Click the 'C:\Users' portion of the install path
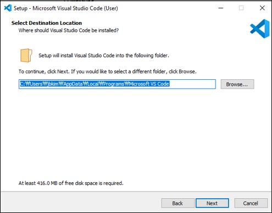Image resolution: width=272 pixels, height=213 pixels. [x=31, y=84]
